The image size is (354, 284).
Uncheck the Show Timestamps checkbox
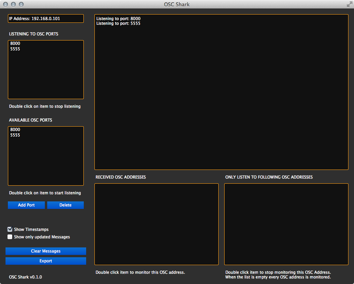tap(10, 229)
